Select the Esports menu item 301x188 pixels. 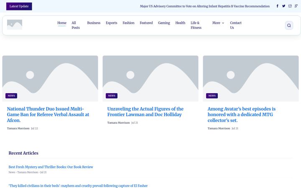pos(111,23)
